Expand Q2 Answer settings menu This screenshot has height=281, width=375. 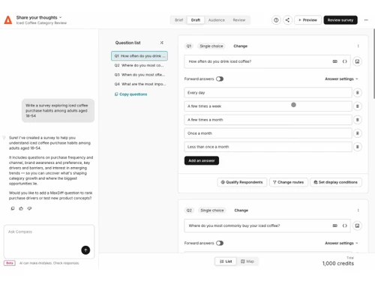(x=341, y=243)
